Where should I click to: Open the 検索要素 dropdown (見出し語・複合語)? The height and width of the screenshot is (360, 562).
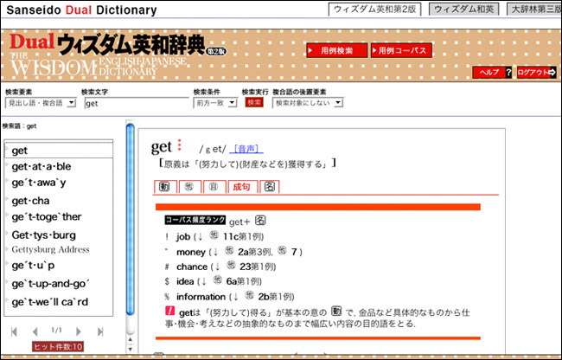[x=41, y=103]
